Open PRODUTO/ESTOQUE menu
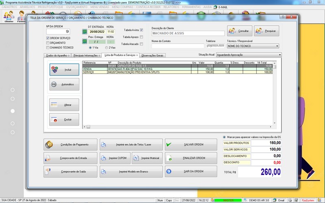This screenshot has width=325, height=203. pyautogui.click(x=50, y=7)
